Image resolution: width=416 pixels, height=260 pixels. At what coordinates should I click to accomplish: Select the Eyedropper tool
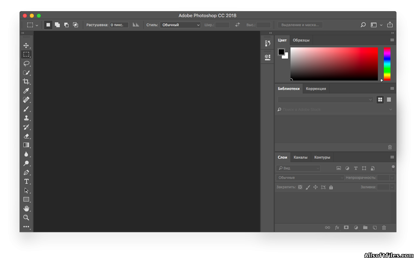click(x=26, y=91)
